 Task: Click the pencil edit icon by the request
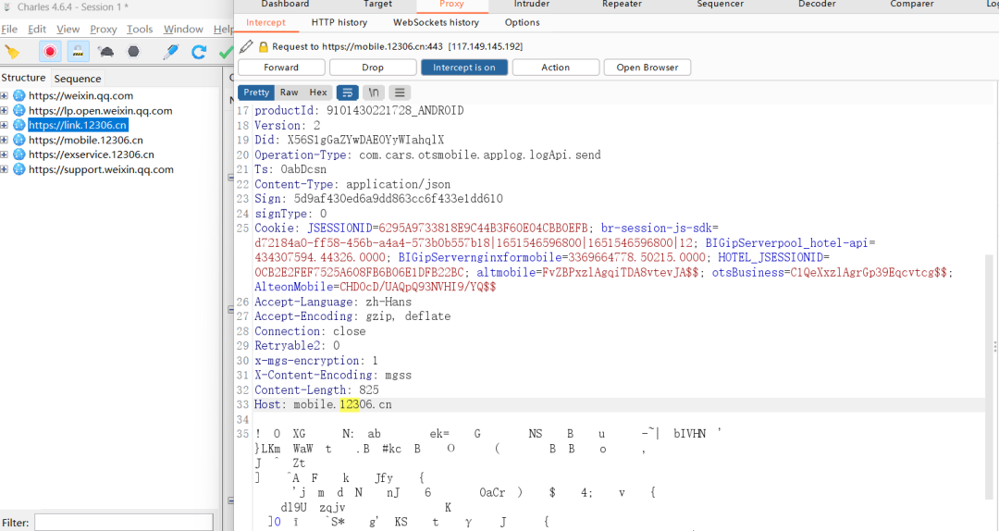(246, 46)
